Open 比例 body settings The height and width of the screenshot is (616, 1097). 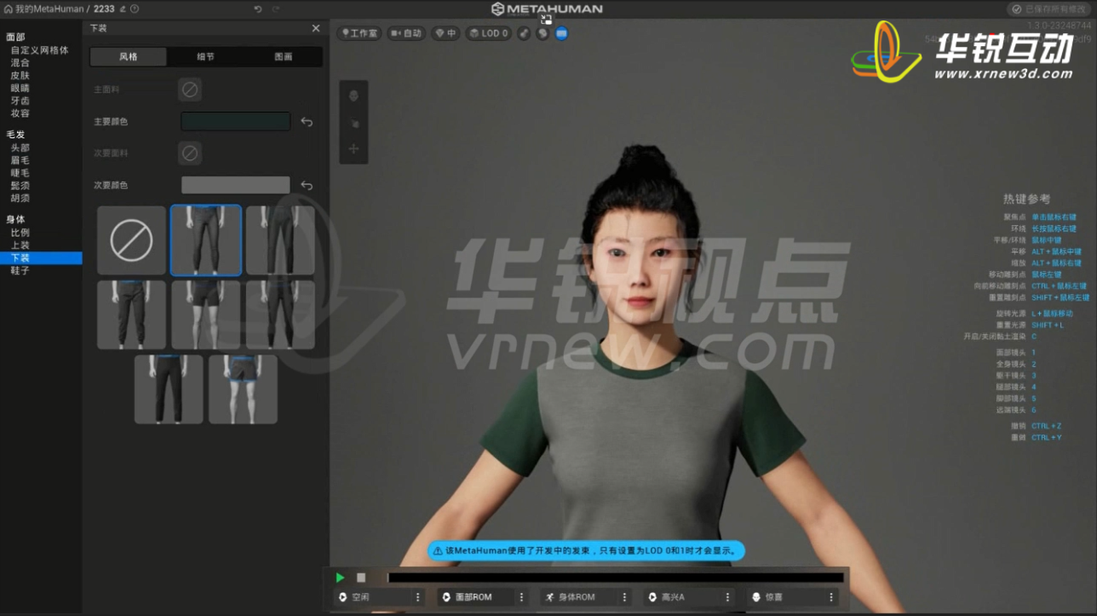tap(20, 232)
